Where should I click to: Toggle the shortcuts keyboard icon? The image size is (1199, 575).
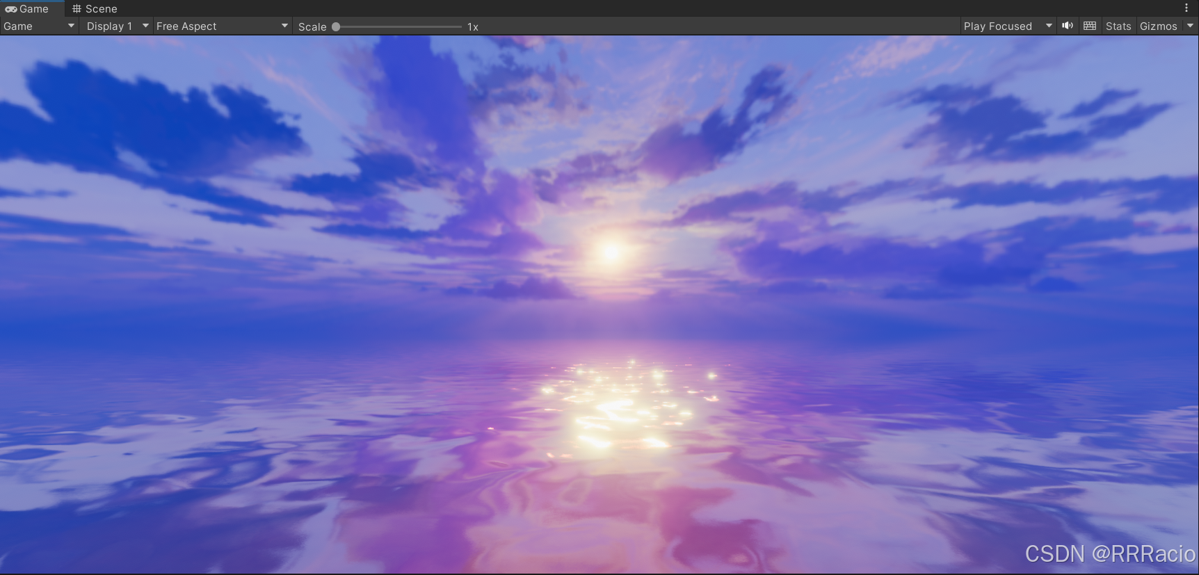pos(1090,26)
